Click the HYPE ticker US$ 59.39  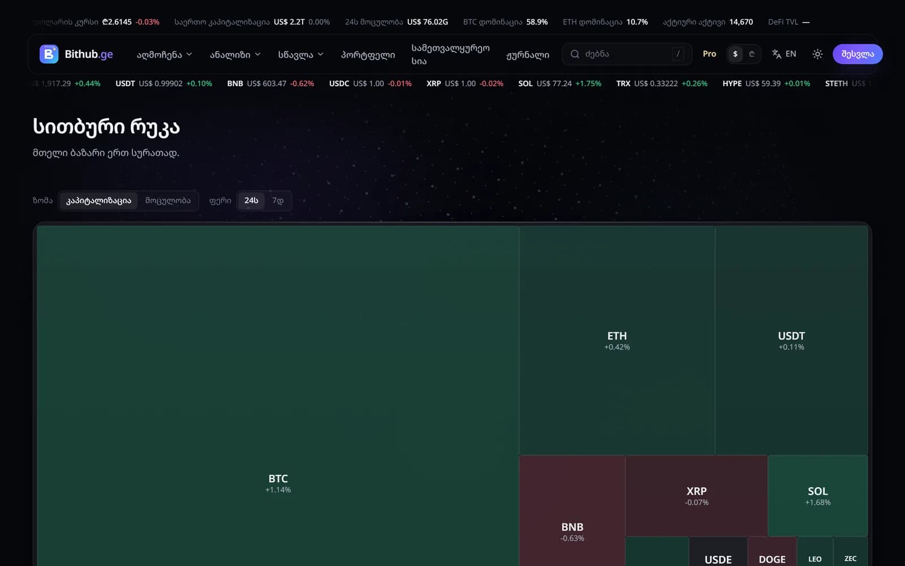pos(766,83)
